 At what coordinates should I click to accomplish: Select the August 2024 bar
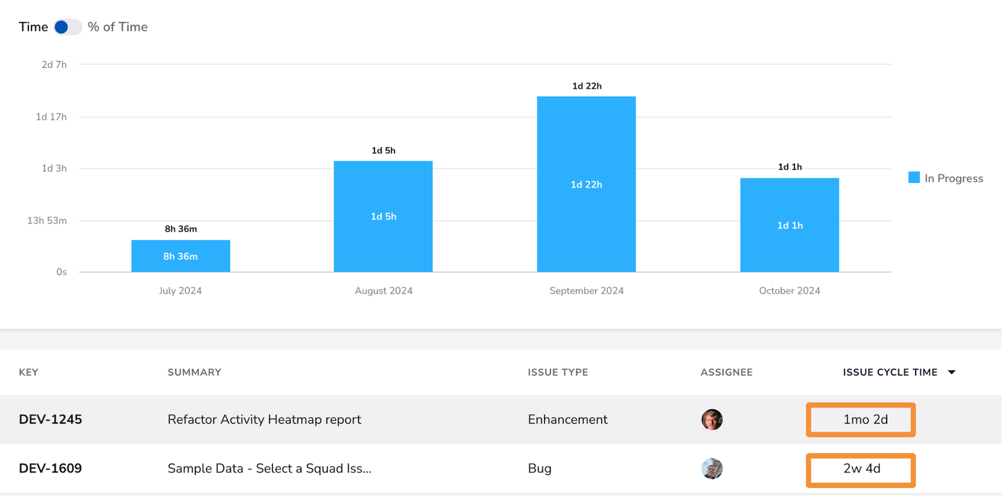pos(383,217)
